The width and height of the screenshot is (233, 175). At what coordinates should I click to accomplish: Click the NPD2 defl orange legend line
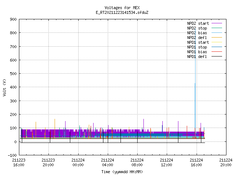[x=217, y=38]
